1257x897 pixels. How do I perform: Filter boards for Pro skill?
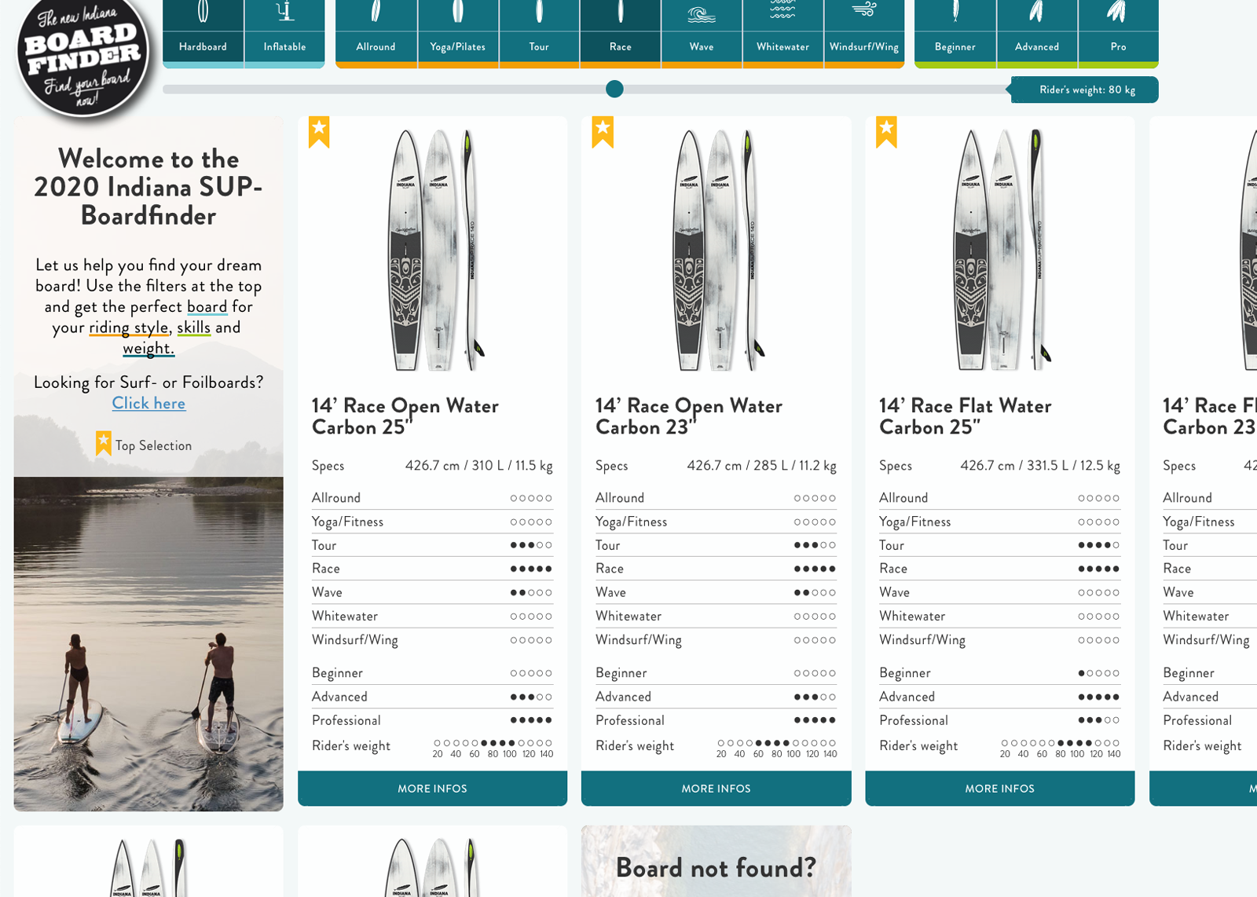[1119, 33]
